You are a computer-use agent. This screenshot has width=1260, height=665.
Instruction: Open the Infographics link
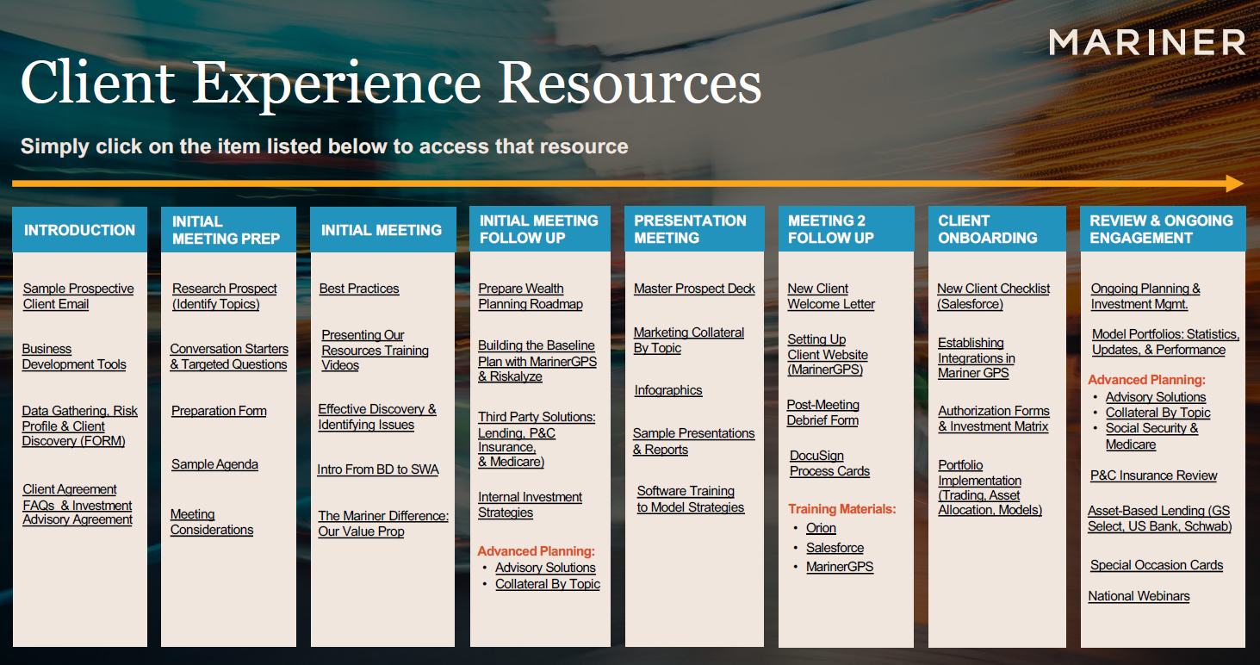click(x=668, y=390)
